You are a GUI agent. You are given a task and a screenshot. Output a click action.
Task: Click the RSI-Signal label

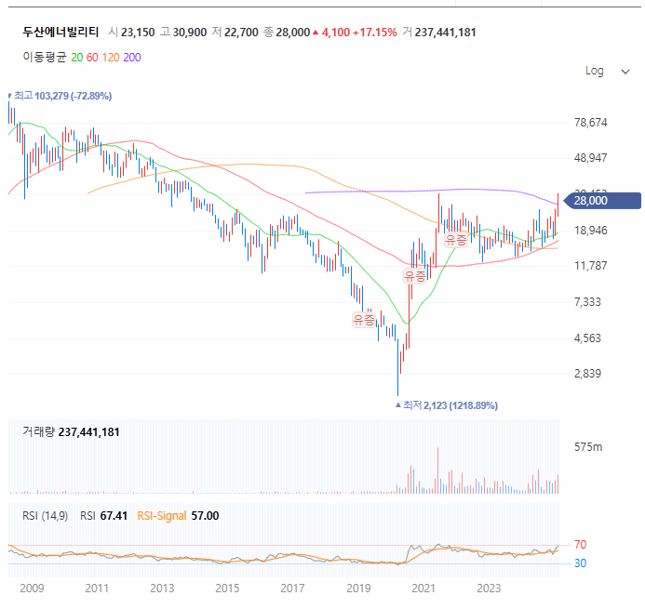tap(162, 516)
